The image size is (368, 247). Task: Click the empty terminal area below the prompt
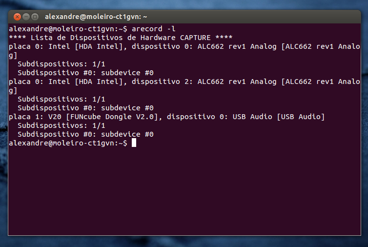point(185,195)
